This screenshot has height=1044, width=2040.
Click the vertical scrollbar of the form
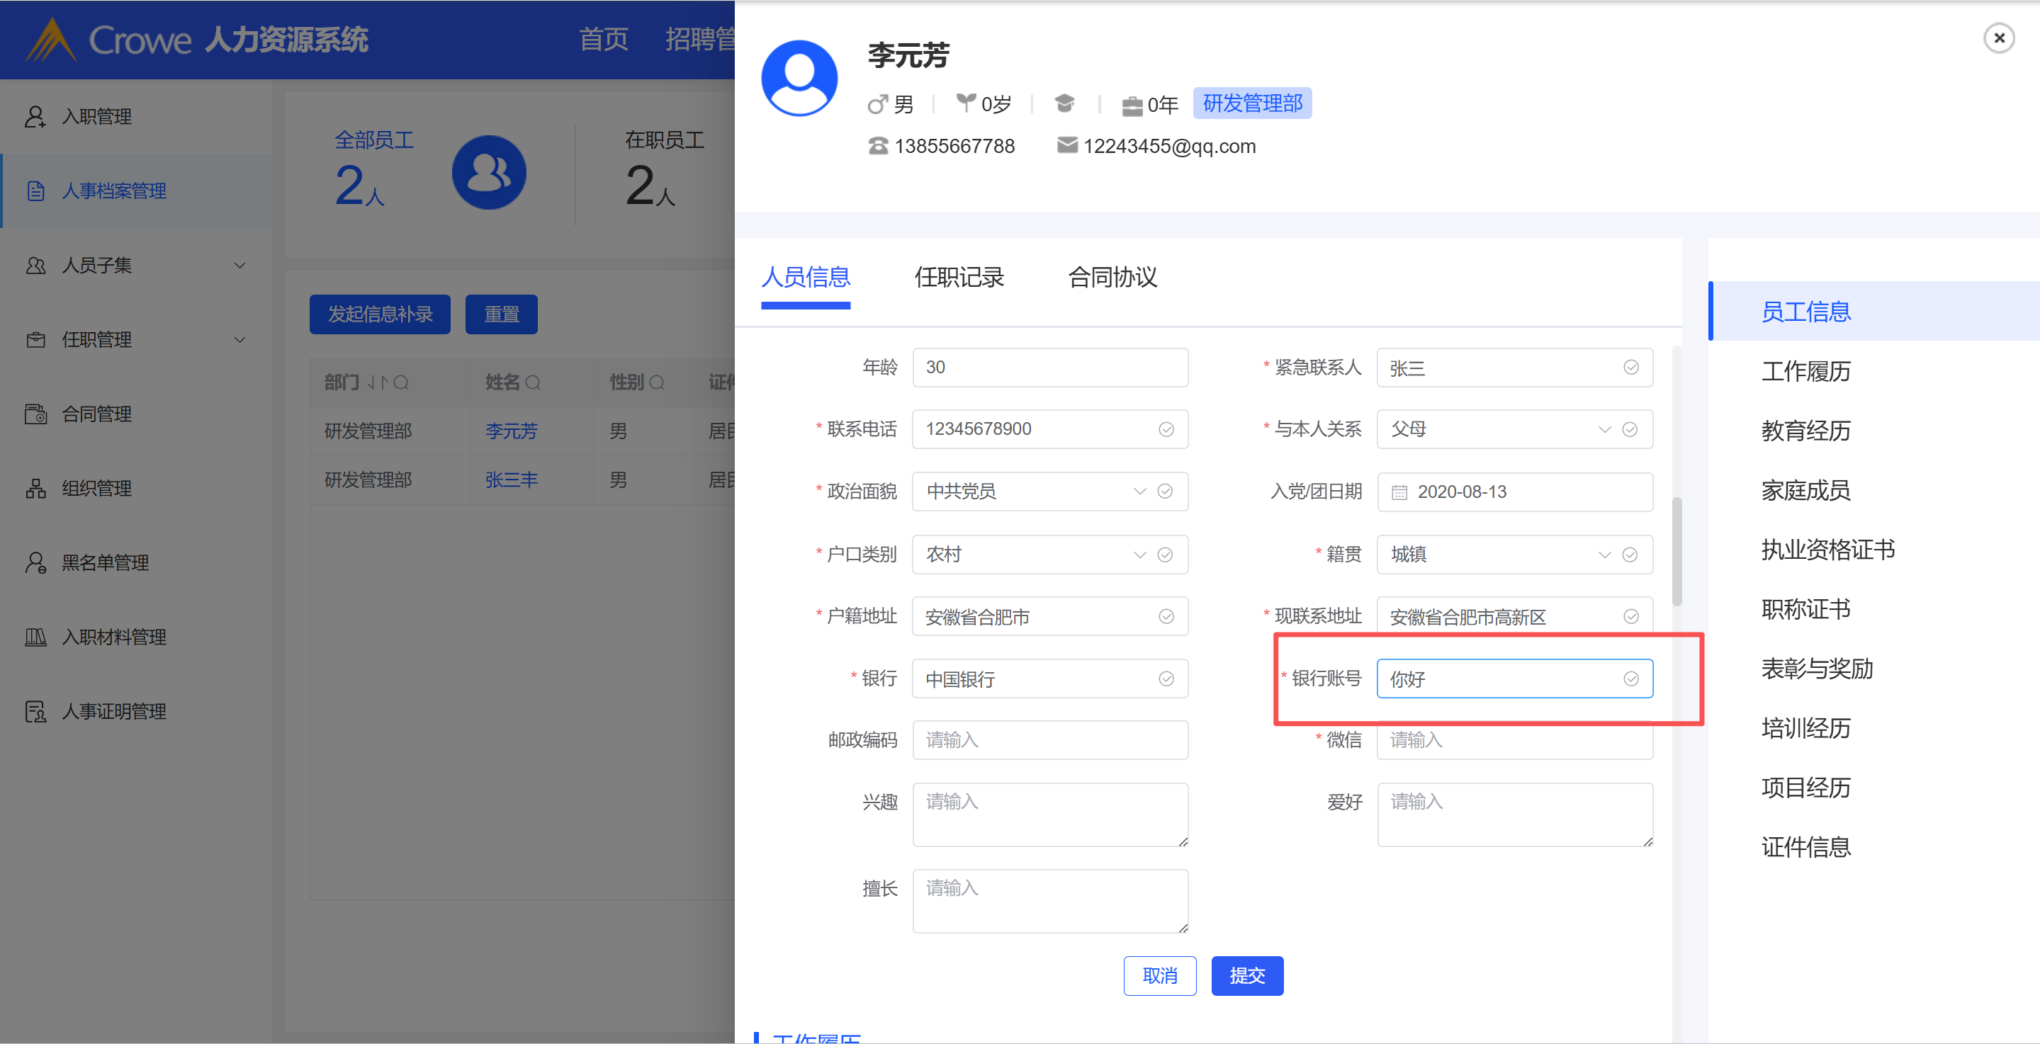click(x=1676, y=552)
